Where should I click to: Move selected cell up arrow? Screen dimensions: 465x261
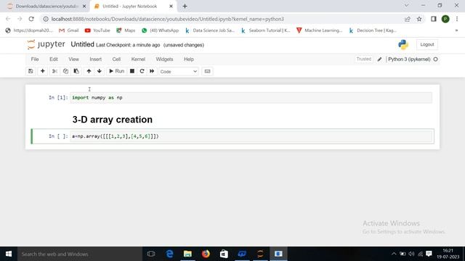[89, 71]
